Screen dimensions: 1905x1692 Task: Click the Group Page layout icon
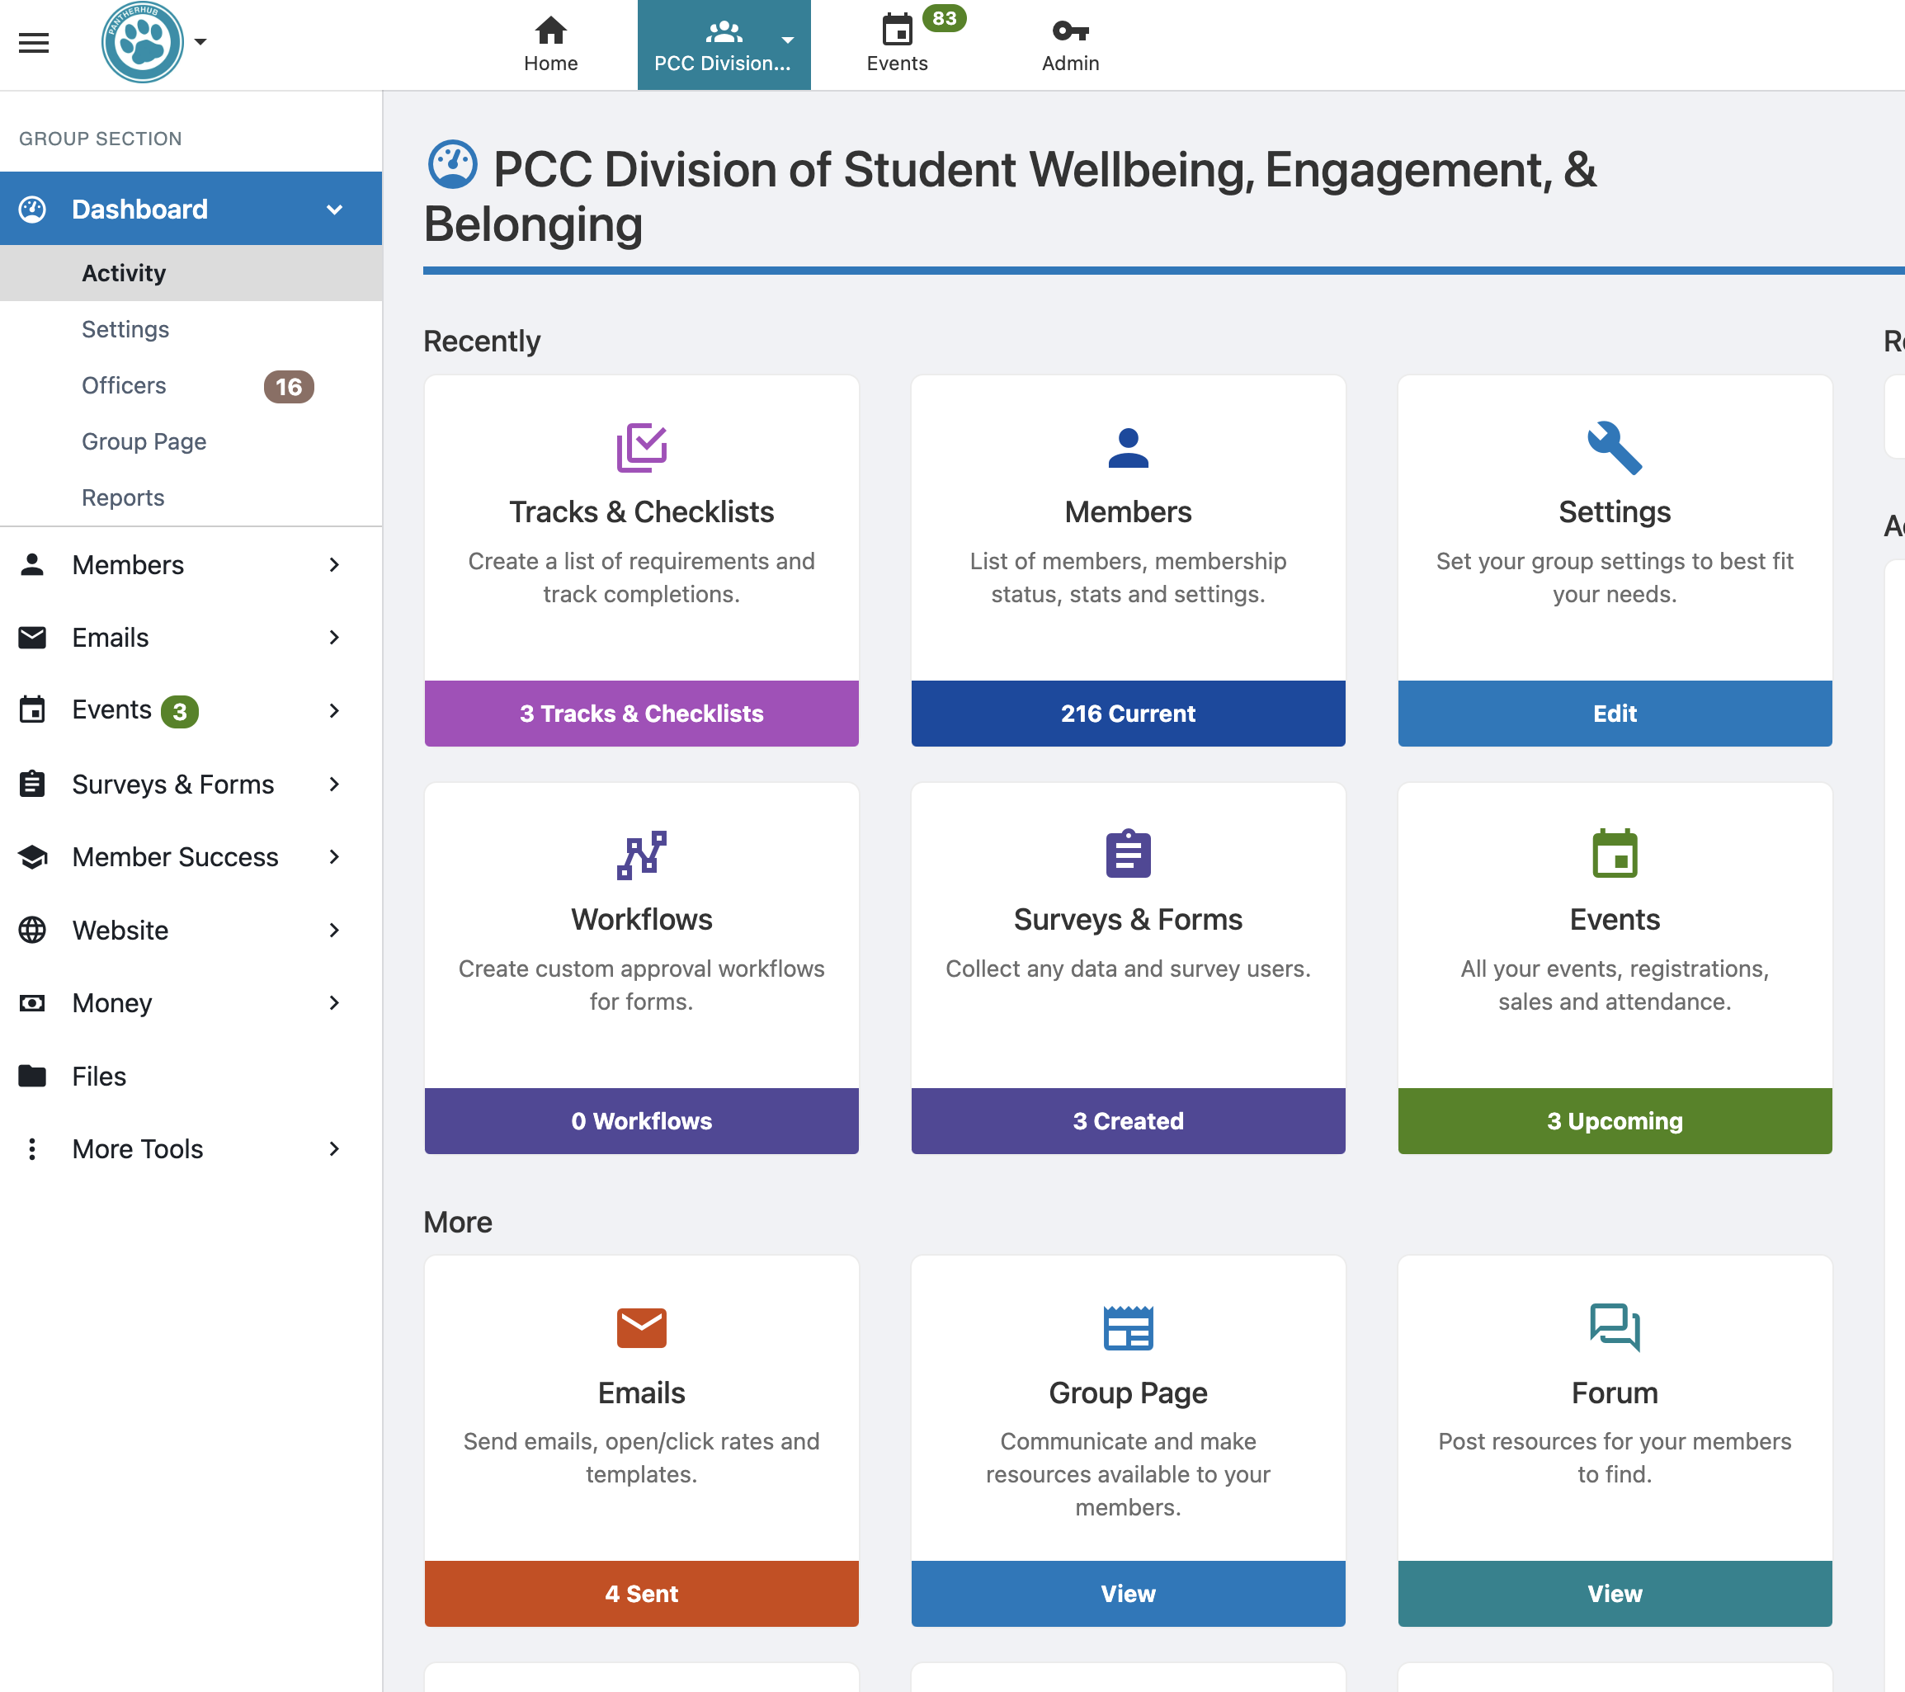tap(1128, 1327)
